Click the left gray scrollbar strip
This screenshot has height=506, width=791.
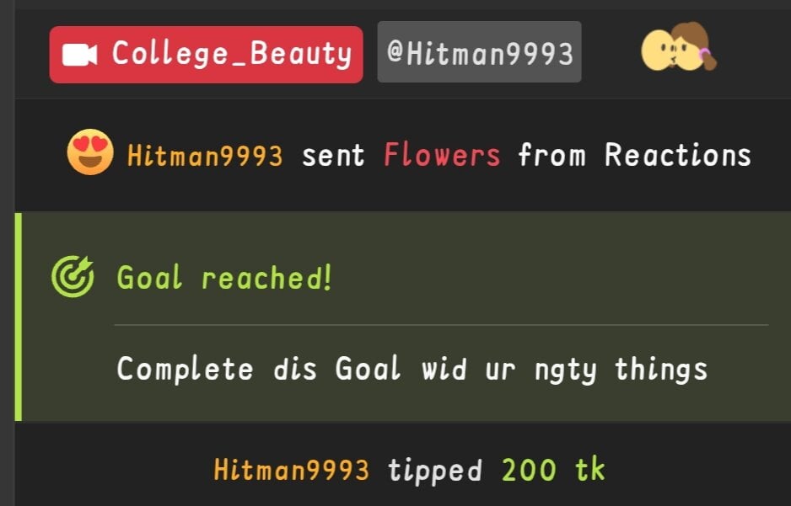click(7, 253)
